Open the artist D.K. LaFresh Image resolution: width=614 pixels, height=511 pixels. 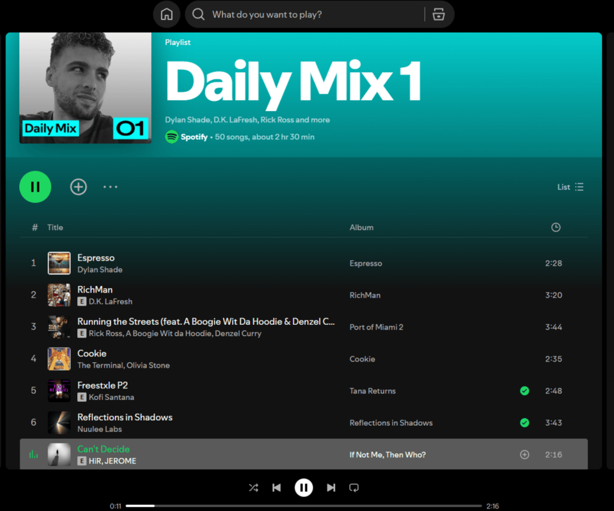click(110, 301)
